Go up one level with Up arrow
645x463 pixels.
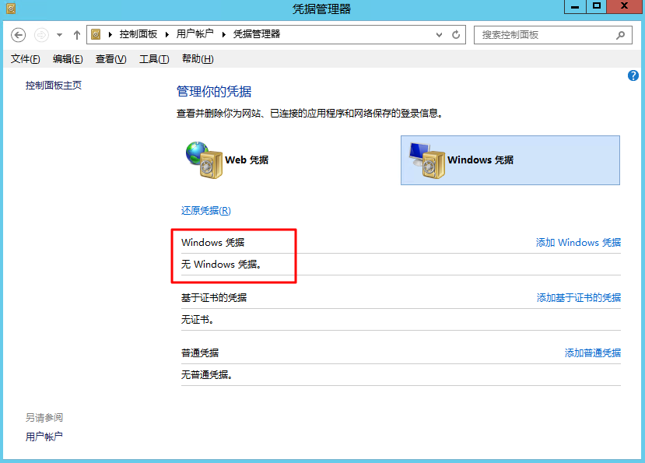77,35
